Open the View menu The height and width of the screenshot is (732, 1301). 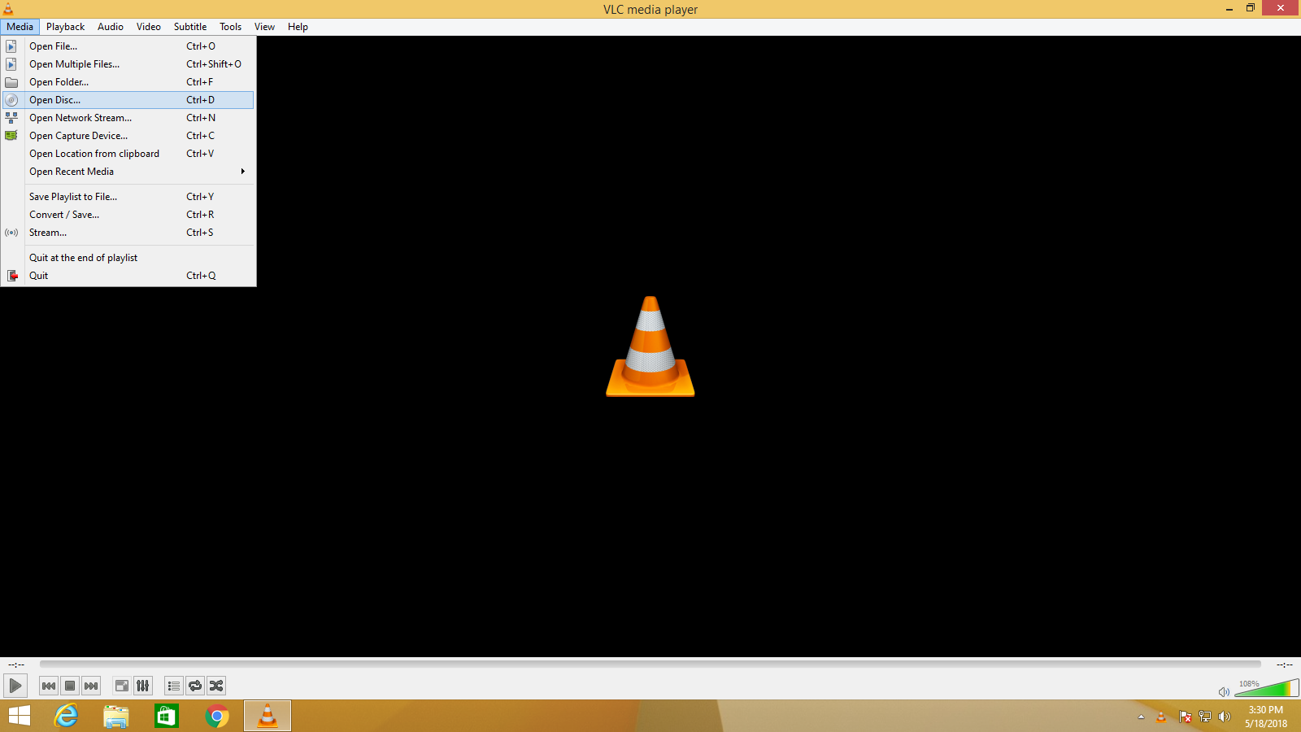tap(264, 27)
